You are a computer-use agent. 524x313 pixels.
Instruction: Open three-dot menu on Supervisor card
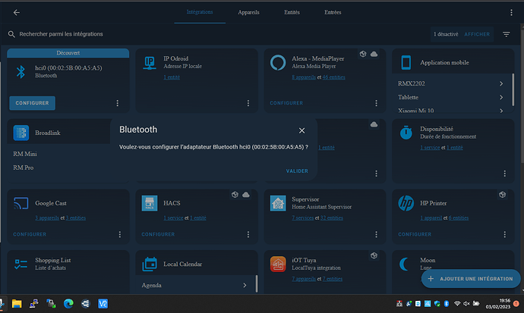click(x=376, y=234)
